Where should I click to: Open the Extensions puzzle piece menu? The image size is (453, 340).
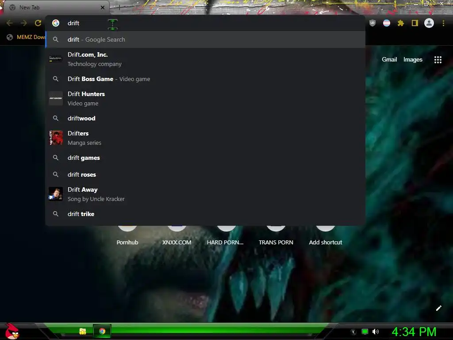pyautogui.click(x=400, y=23)
